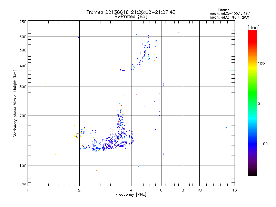Click the y-axis tick label '500'
This screenshot has width=276, height=207.
coord(23,50)
